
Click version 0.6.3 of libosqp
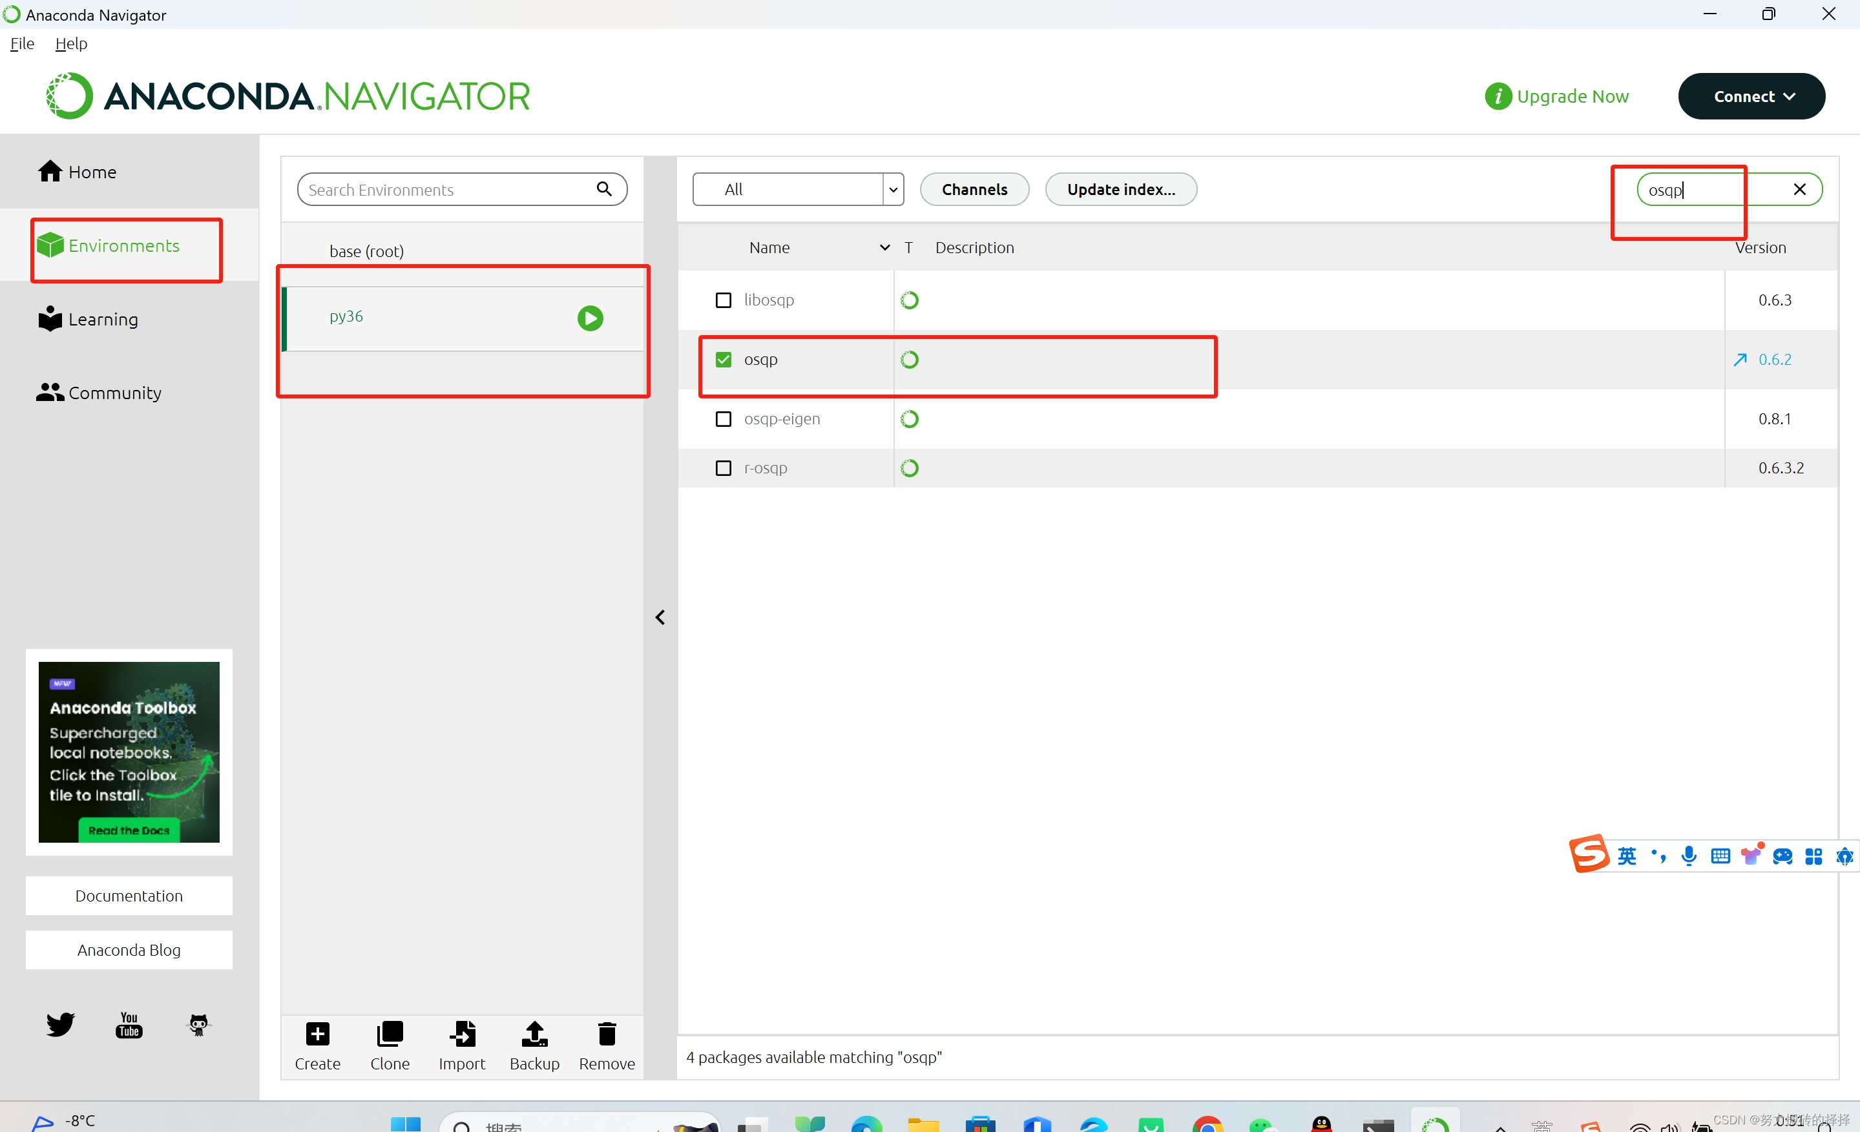(x=1775, y=300)
